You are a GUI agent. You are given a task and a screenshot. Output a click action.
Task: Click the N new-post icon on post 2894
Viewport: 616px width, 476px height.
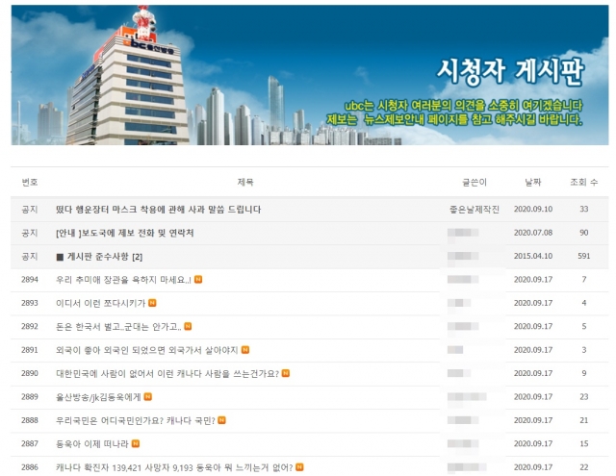pyautogui.click(x=198, y=280)
